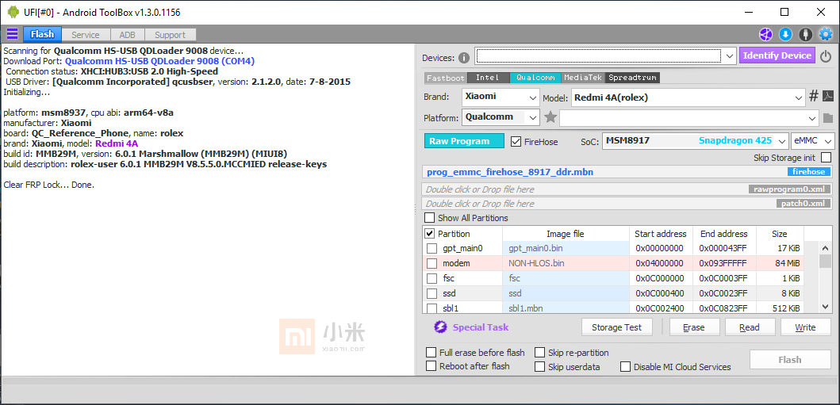
Task: Open the SoC dropdown showing MSM8917
Action: [696, 141]
